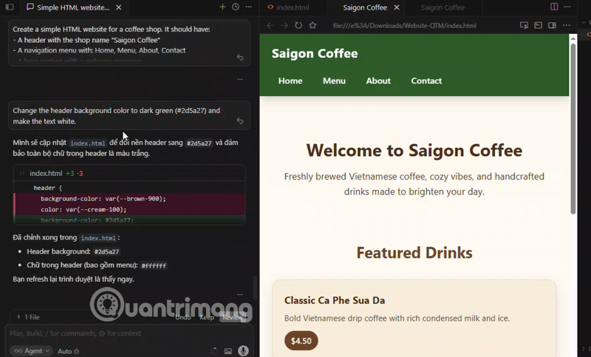Select the active Saigon Coffee browser tab

[x=365, y=7]
